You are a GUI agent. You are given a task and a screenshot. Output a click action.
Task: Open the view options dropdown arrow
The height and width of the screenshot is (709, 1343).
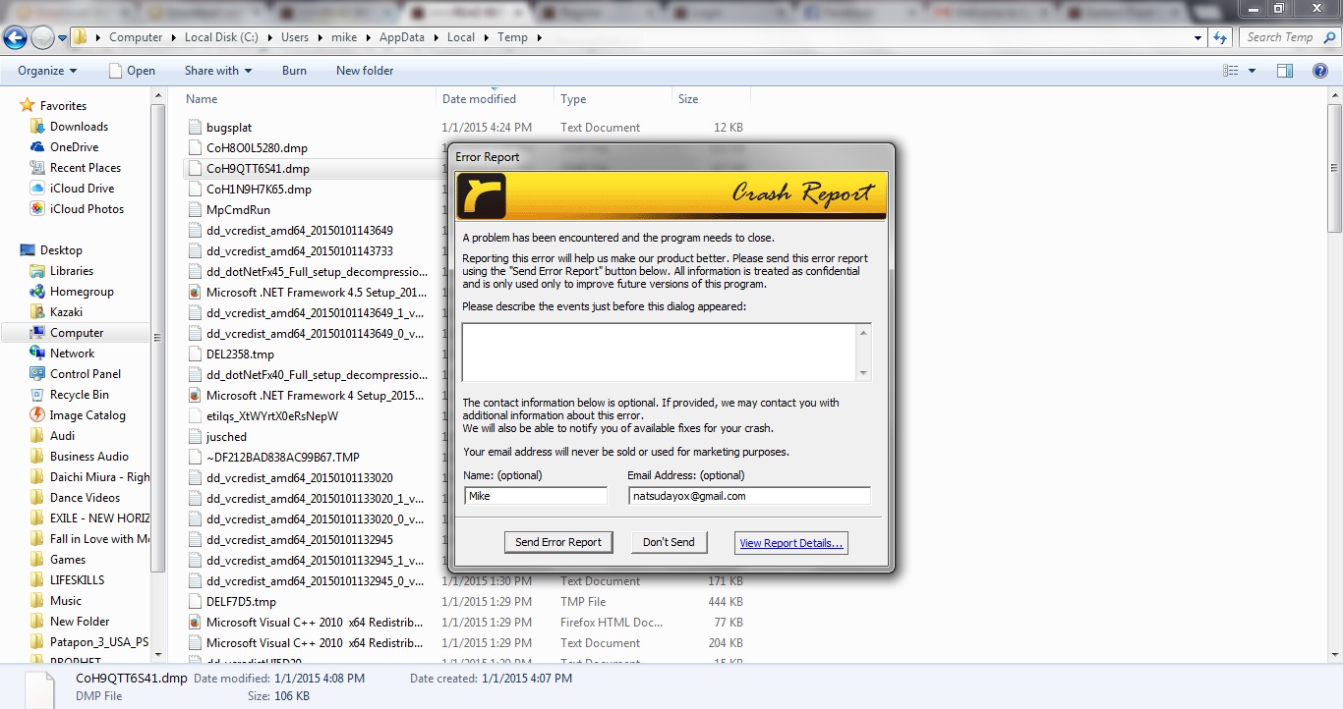click(x=1252, y=71)
